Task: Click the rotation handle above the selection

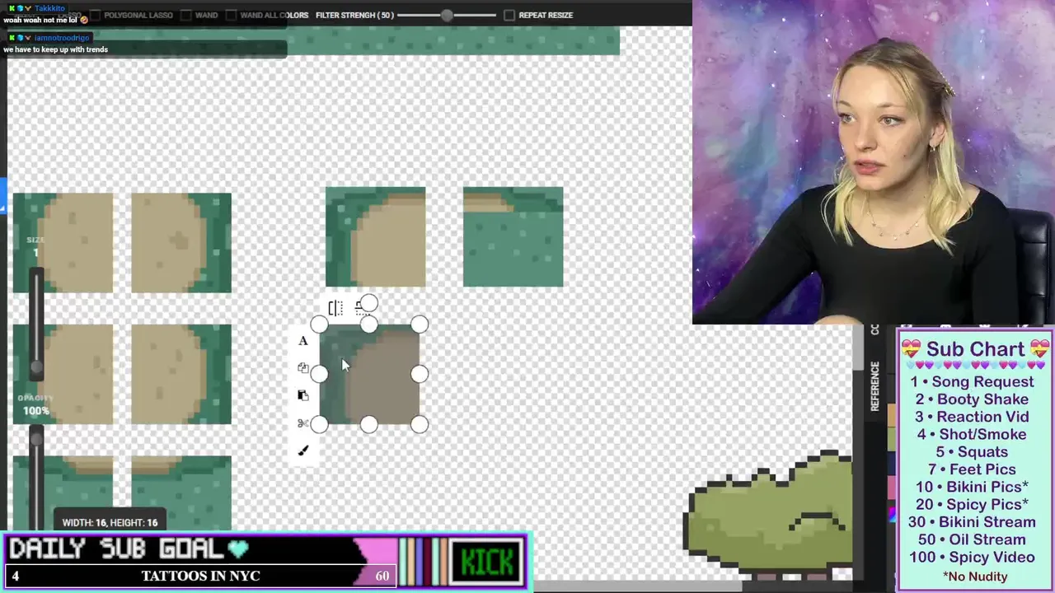Action: [369, 304]
